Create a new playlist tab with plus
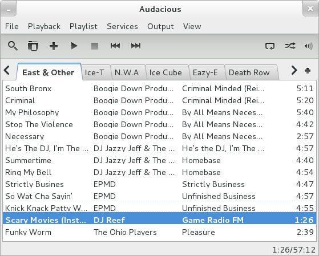319x256 pixels. [308, 71]
